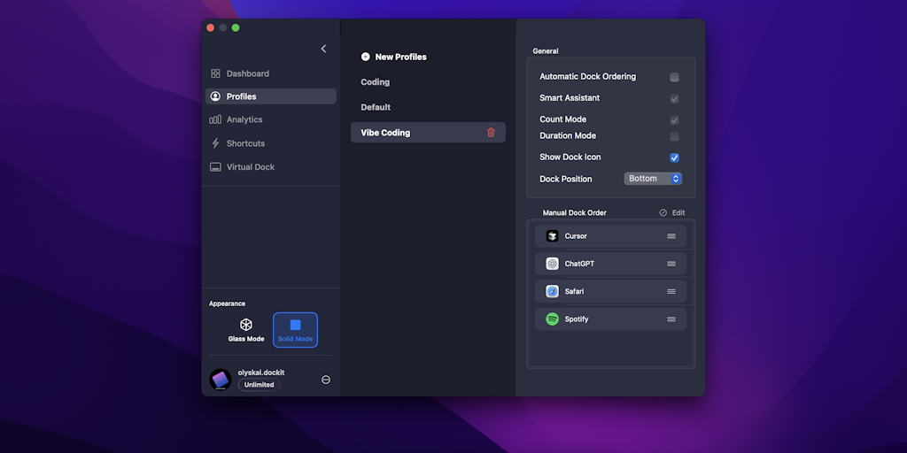
Task: Click the sign-out minus circle icon
Action: pyautogui.click(x=326, y=380)
